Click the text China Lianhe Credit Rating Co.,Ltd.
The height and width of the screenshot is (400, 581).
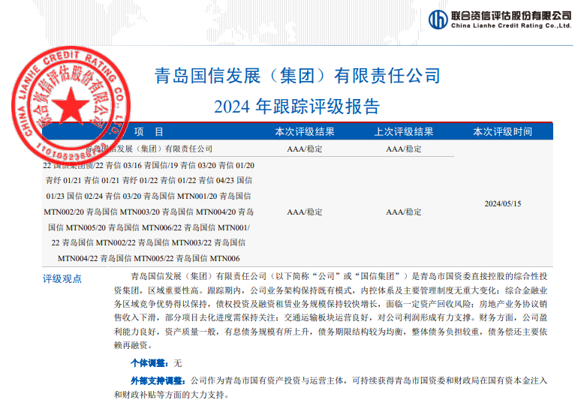511,26
